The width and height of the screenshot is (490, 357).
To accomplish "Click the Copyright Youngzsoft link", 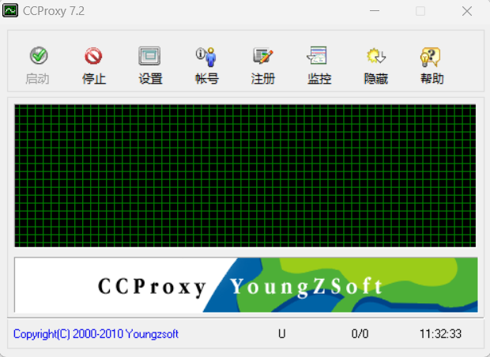I will pyautogui.click(x=96, y=334).
